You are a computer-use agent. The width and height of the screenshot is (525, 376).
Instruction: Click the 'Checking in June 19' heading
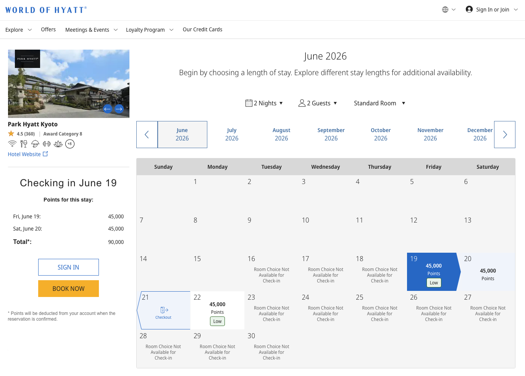68,183
